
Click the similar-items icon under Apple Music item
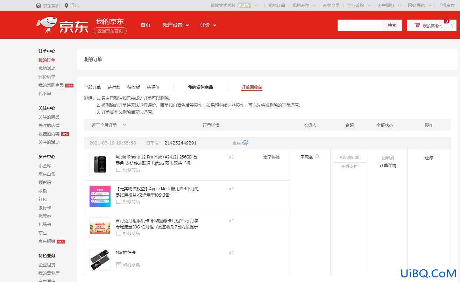point(119,201)
